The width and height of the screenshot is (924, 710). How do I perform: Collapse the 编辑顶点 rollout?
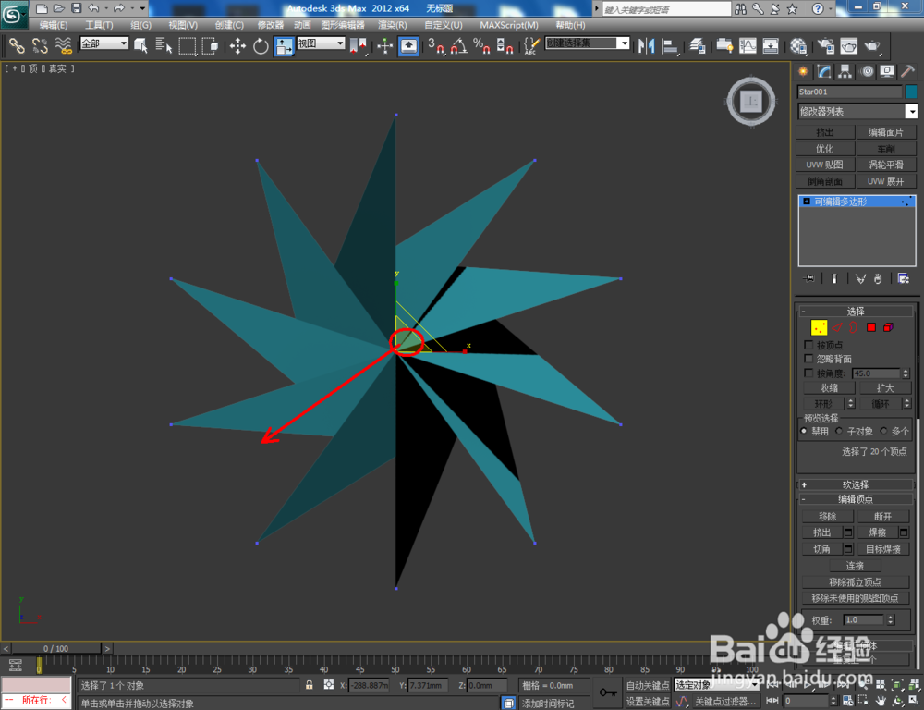855,499
